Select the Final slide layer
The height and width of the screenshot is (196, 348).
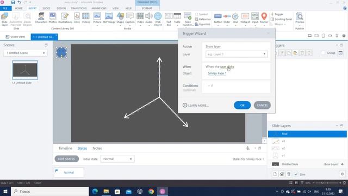coord(307,134)
